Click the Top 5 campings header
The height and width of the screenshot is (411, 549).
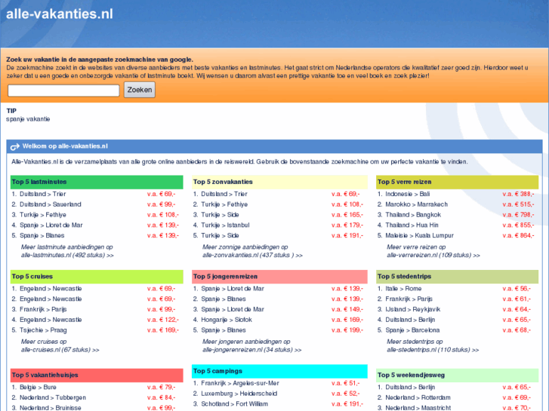coord(279,372)
